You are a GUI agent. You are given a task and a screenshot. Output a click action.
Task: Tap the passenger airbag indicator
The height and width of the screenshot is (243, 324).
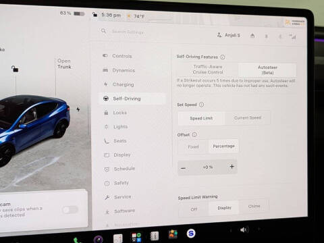[295, 22]
